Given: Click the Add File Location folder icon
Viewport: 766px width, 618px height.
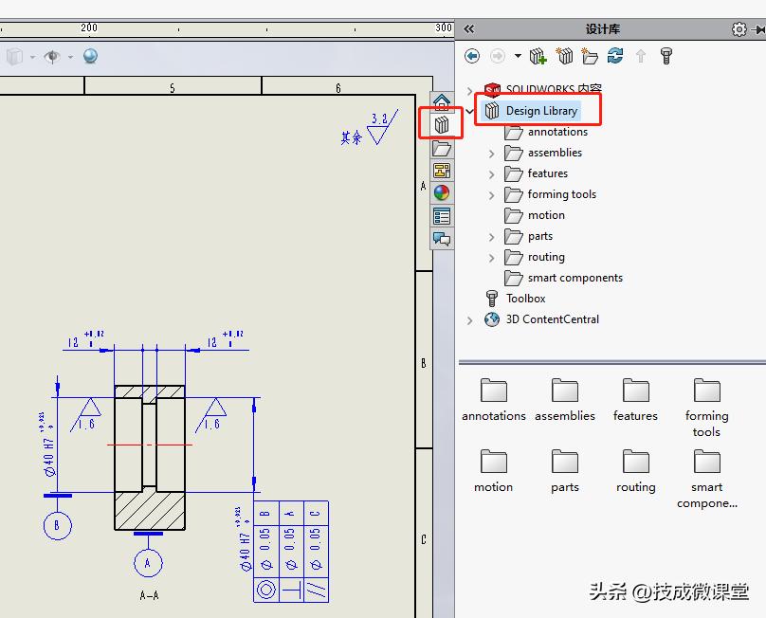Looking at the screenshot, I should pos(590,56).
